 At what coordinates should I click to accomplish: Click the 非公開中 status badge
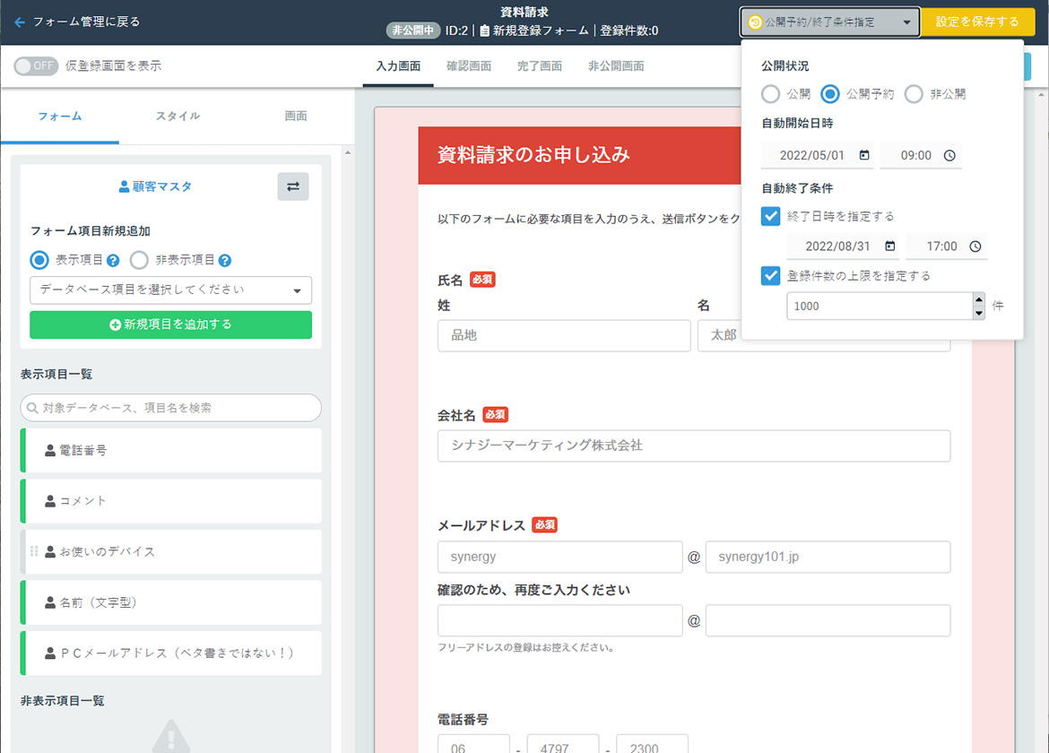tap(412, 30)
